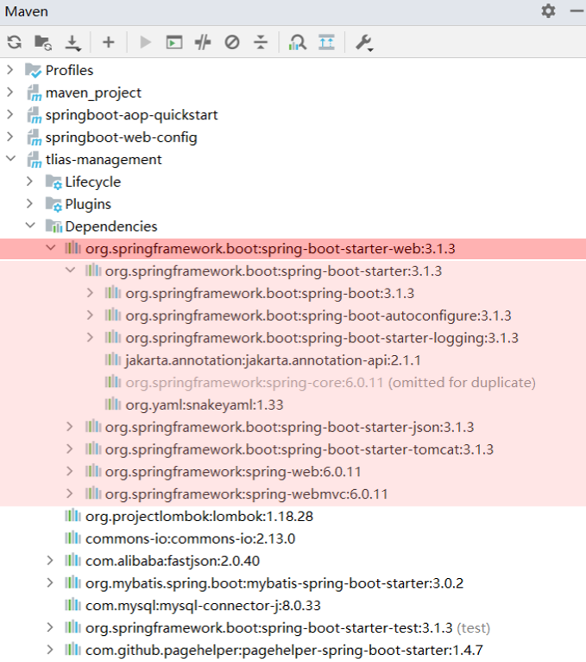Expand mybatis-spring-boot-starter:3.0.2 dependency
The width and height of the screenshot is (586, 662).
pyautogui.click(x=50, y=583)
